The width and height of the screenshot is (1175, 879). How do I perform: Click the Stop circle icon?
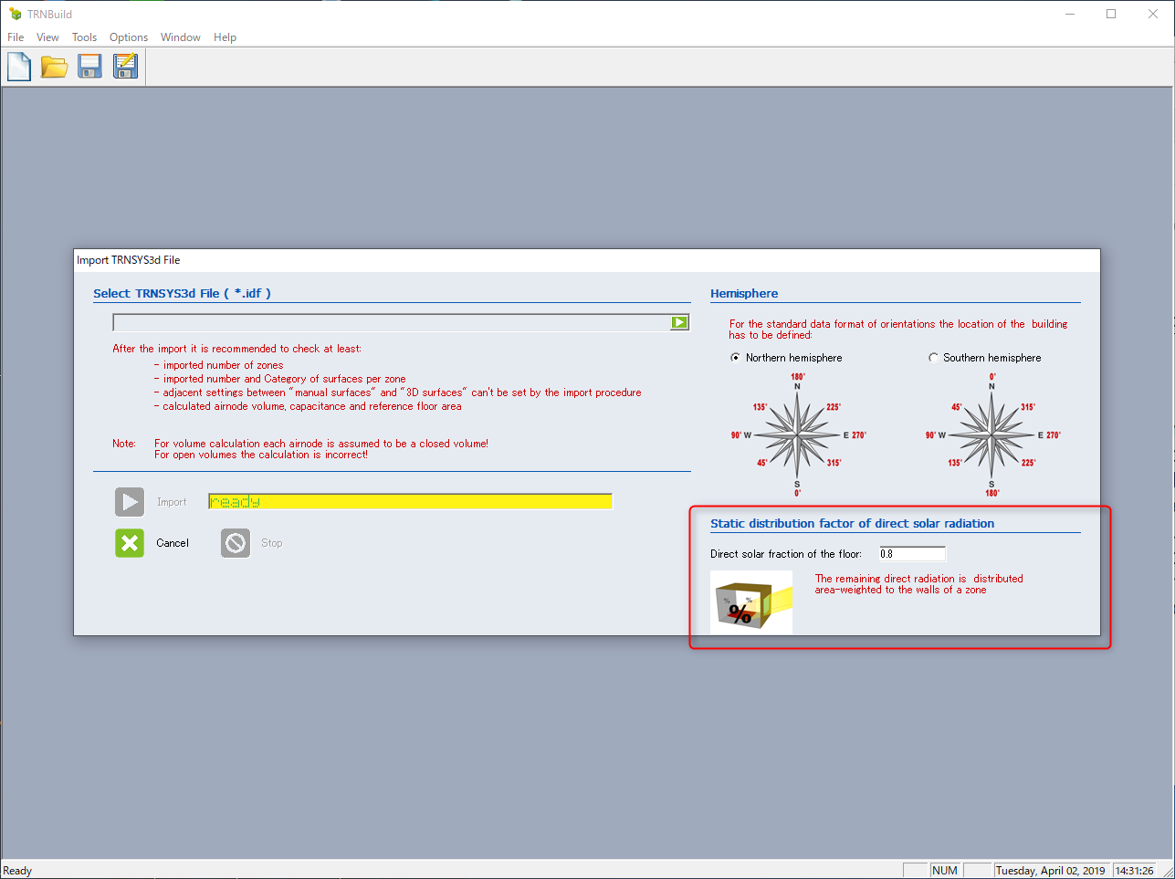[x=236, y=543]
